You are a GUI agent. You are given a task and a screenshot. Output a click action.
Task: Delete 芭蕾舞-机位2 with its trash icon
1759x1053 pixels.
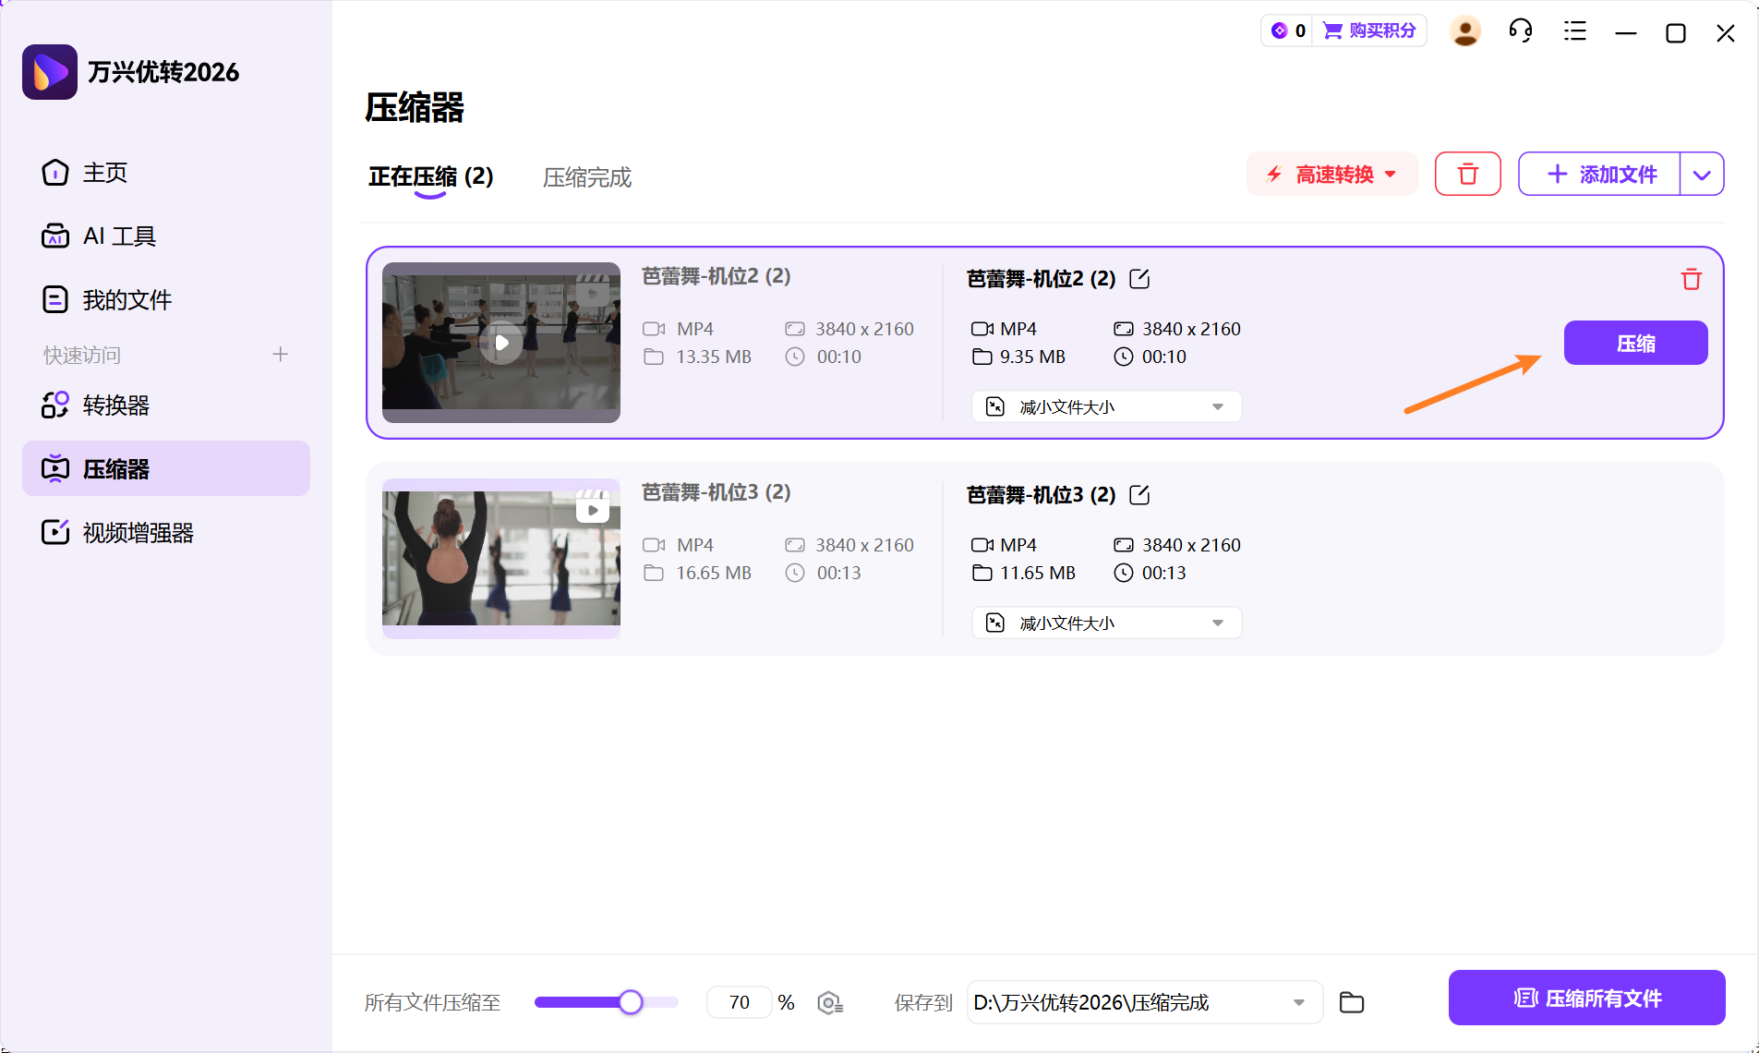[x=1691, y=279]
